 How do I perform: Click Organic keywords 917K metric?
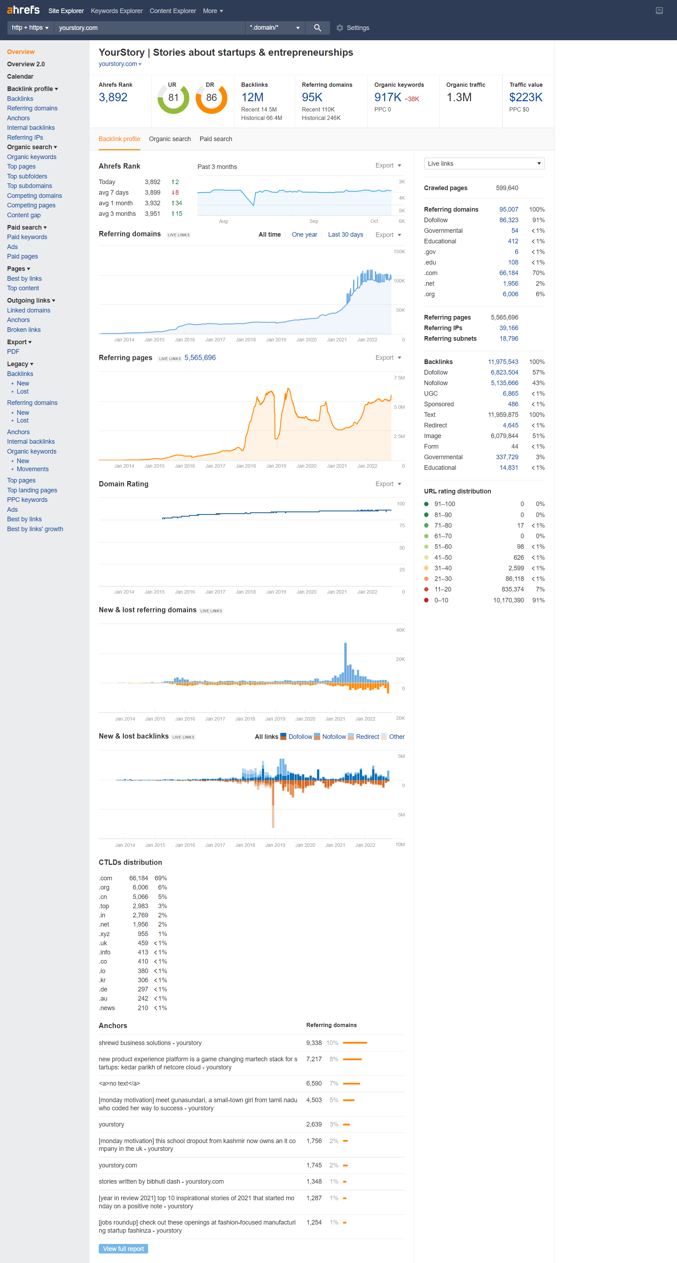pos(388,97)
